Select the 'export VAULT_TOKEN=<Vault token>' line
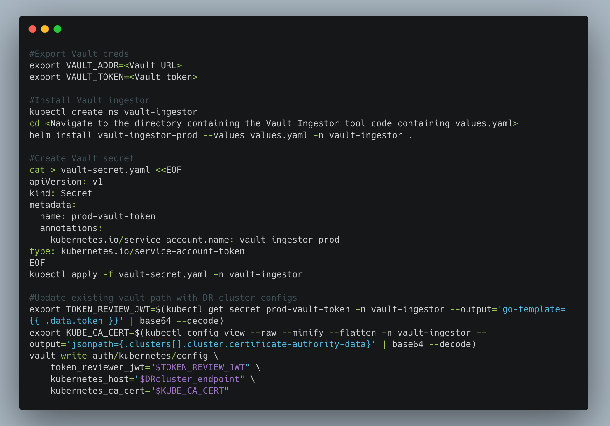 pos(114,77)
